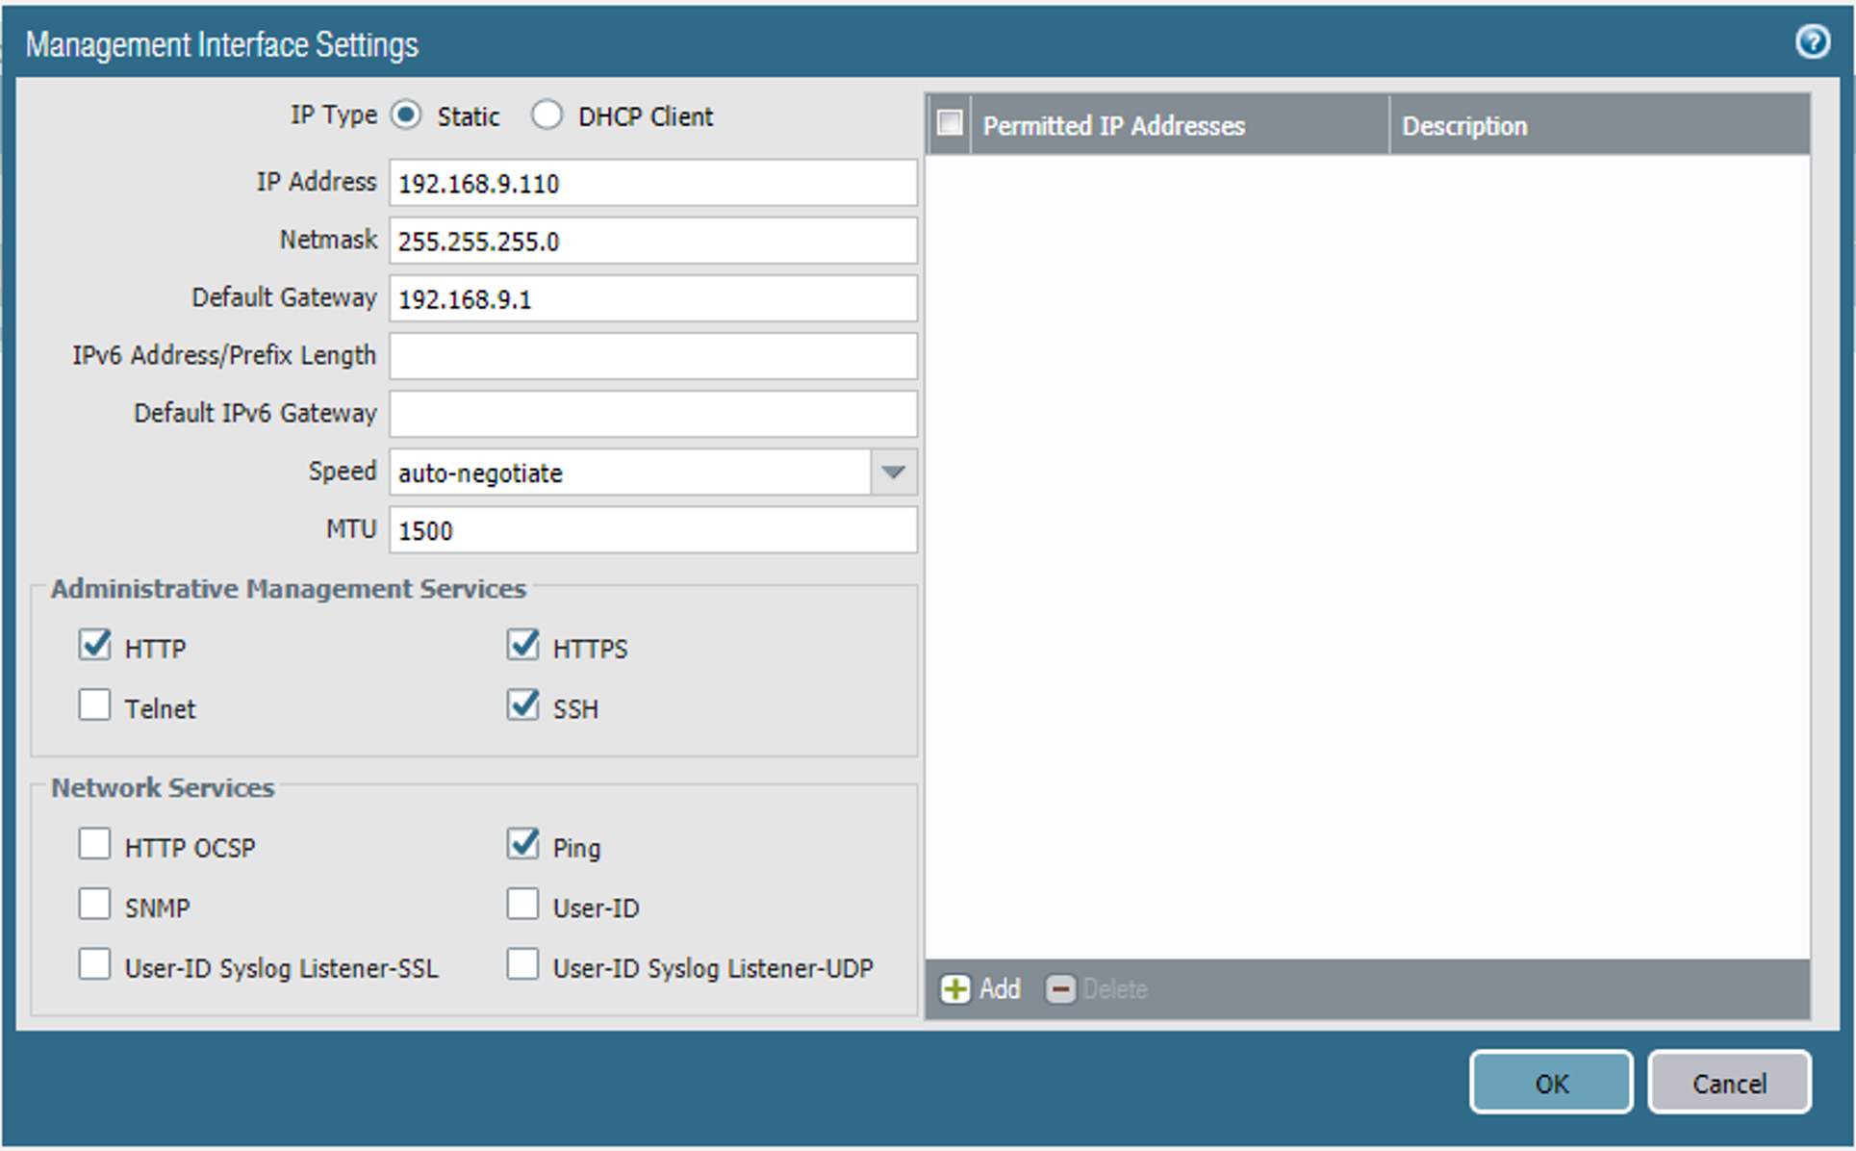Click the green Add plus icon
This screenshot has height=1151, width=1856.
955,989
